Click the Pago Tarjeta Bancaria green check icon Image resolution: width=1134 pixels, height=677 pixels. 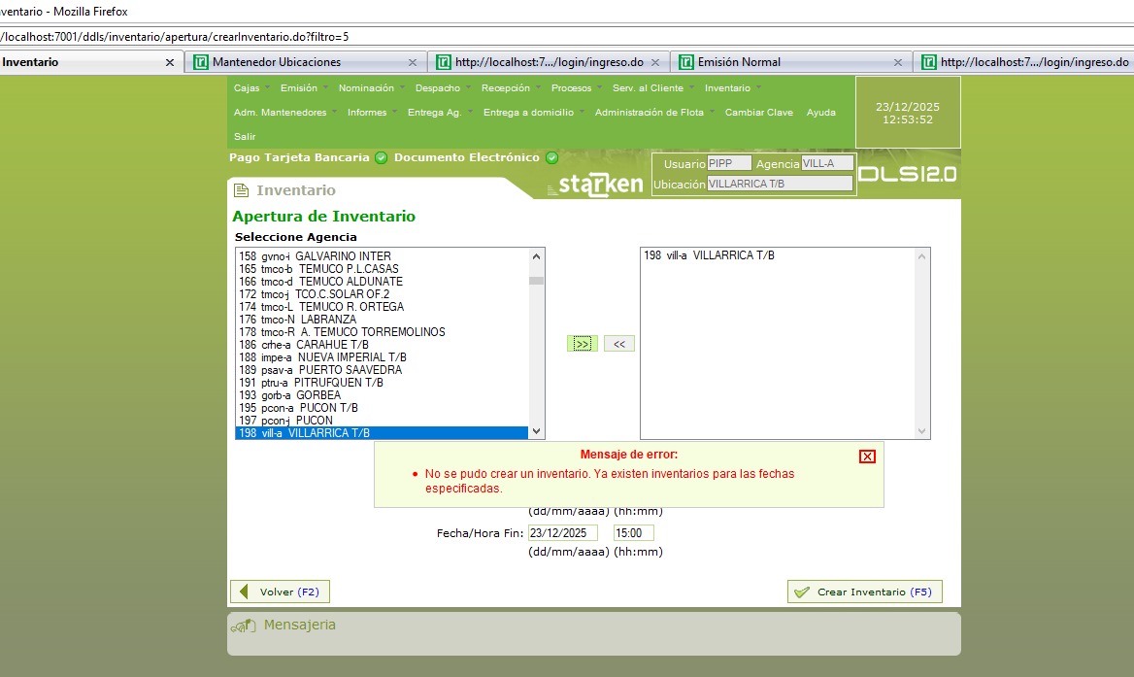(x=381, y=157)
